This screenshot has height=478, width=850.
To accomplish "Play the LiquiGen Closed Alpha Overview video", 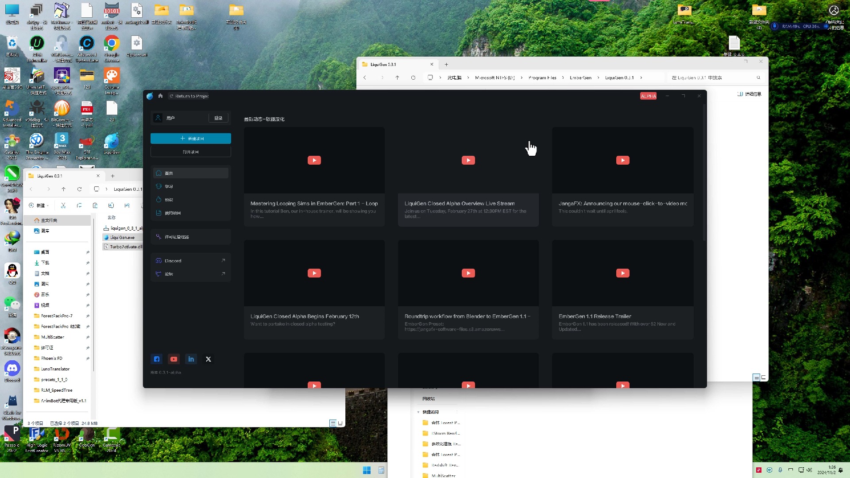I will [468, 160].
